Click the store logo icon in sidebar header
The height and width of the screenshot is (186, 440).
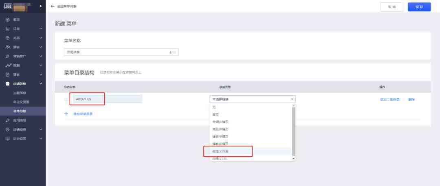[x=8, y=6]
